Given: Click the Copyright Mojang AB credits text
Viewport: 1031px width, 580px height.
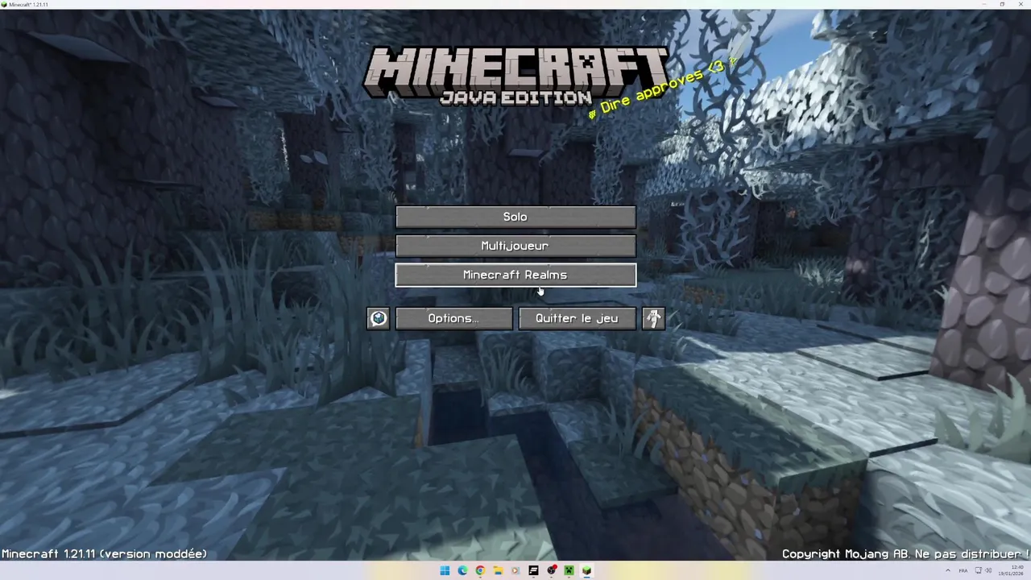Looking at the screenshot, I should (x=905, y=553).
